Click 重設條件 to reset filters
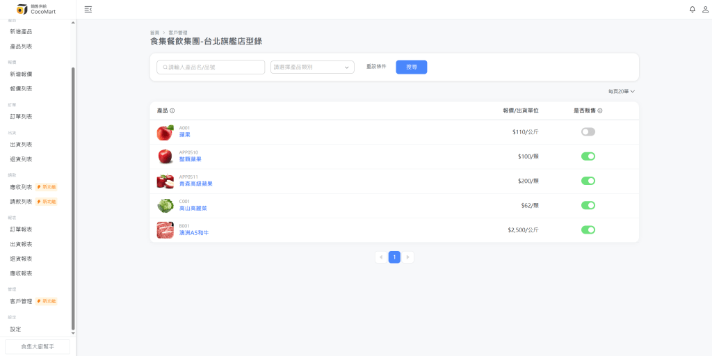 point(376,67)
